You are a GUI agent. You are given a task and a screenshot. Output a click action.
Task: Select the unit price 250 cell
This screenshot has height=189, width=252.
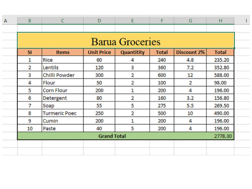coord(99,113)
